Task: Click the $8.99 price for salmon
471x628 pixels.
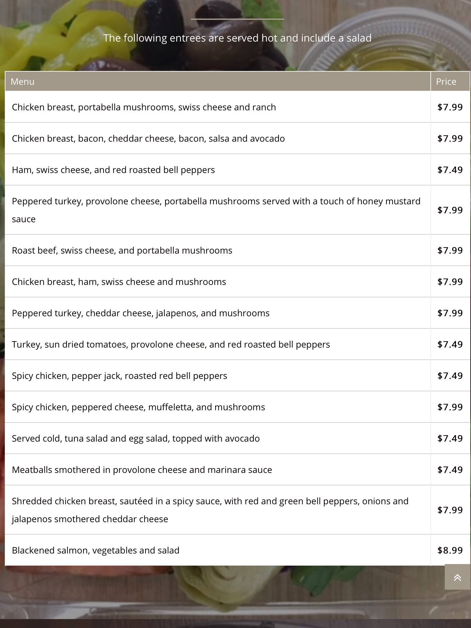Action: click(x=450, y=550)
